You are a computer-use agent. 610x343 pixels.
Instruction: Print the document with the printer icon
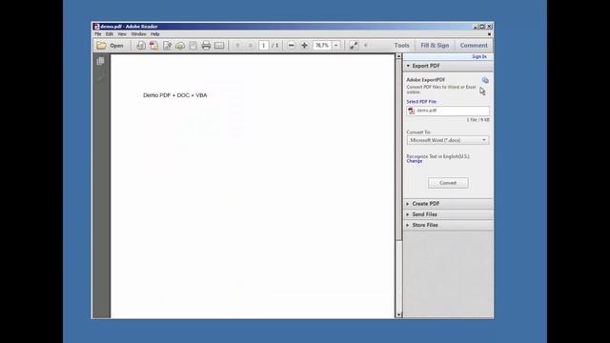206,46
